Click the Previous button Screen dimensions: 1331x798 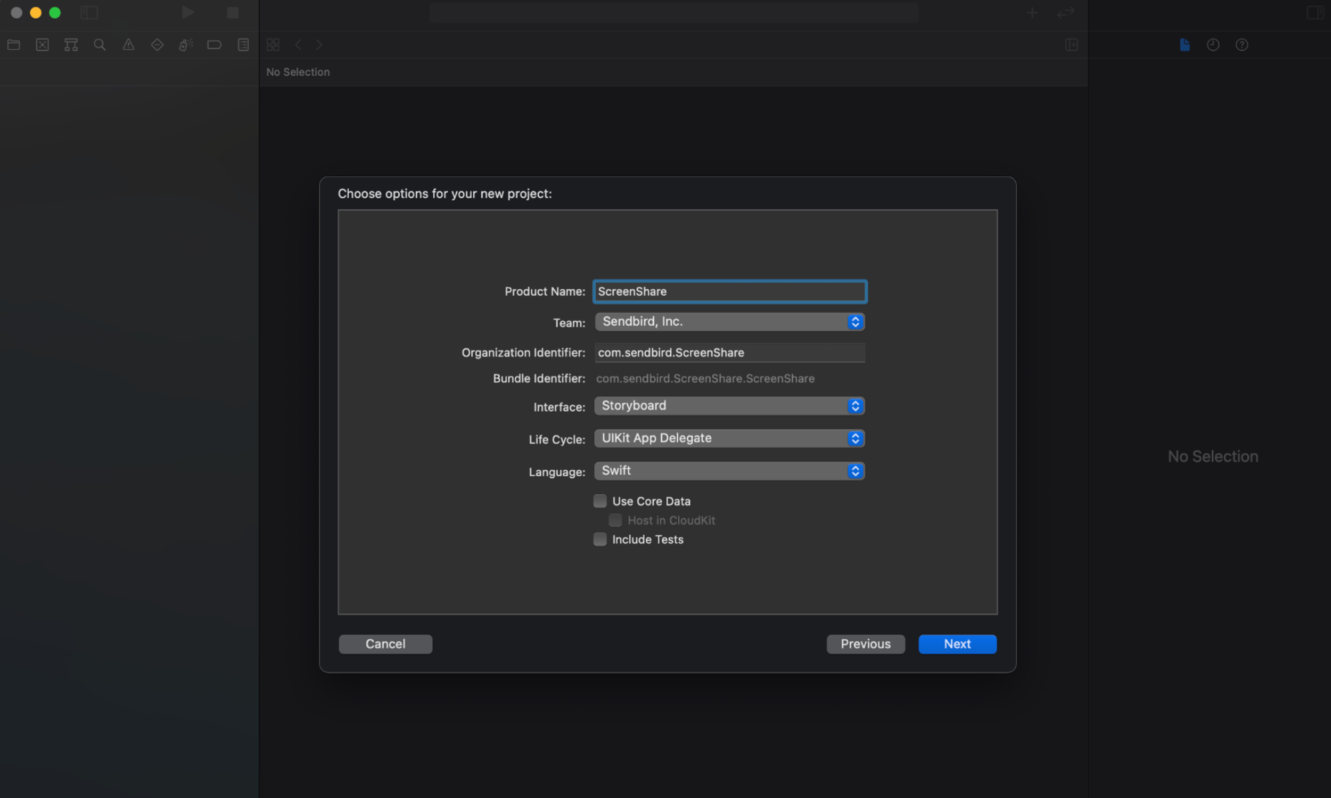tap(865, 644)
